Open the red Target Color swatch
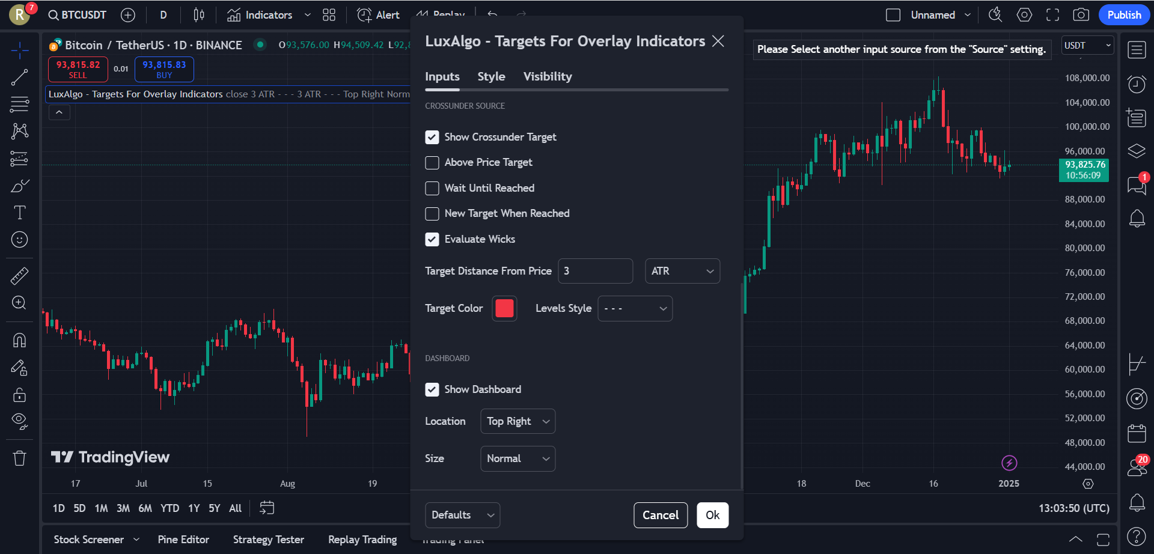The width and height of the screenshot is (1154, 554). point(504,309)
